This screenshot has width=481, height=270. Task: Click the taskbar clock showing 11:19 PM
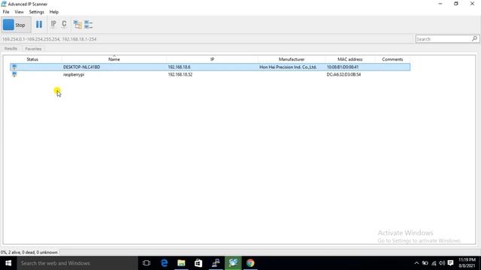pyautogui.click(x=467, y=263)
